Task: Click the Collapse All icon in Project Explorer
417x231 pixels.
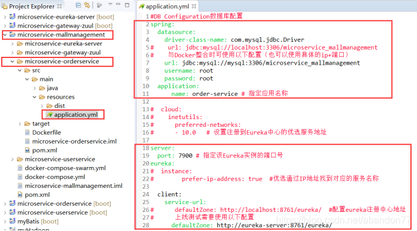Action: pos(78,5)
